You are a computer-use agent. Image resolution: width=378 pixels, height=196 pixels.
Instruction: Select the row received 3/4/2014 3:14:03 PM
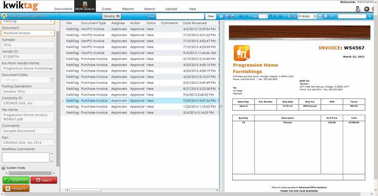tap(142, 113)
